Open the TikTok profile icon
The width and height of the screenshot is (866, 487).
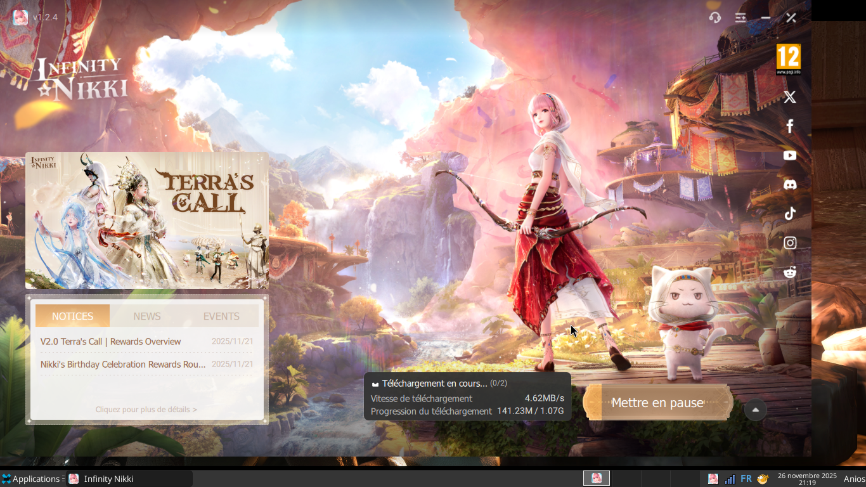point(790,214)
